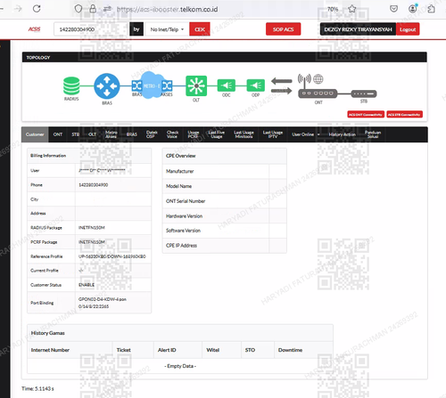Screen dimensions: 446x398
Task: Click the CPE IP Address row label
Action: point(181,246)
